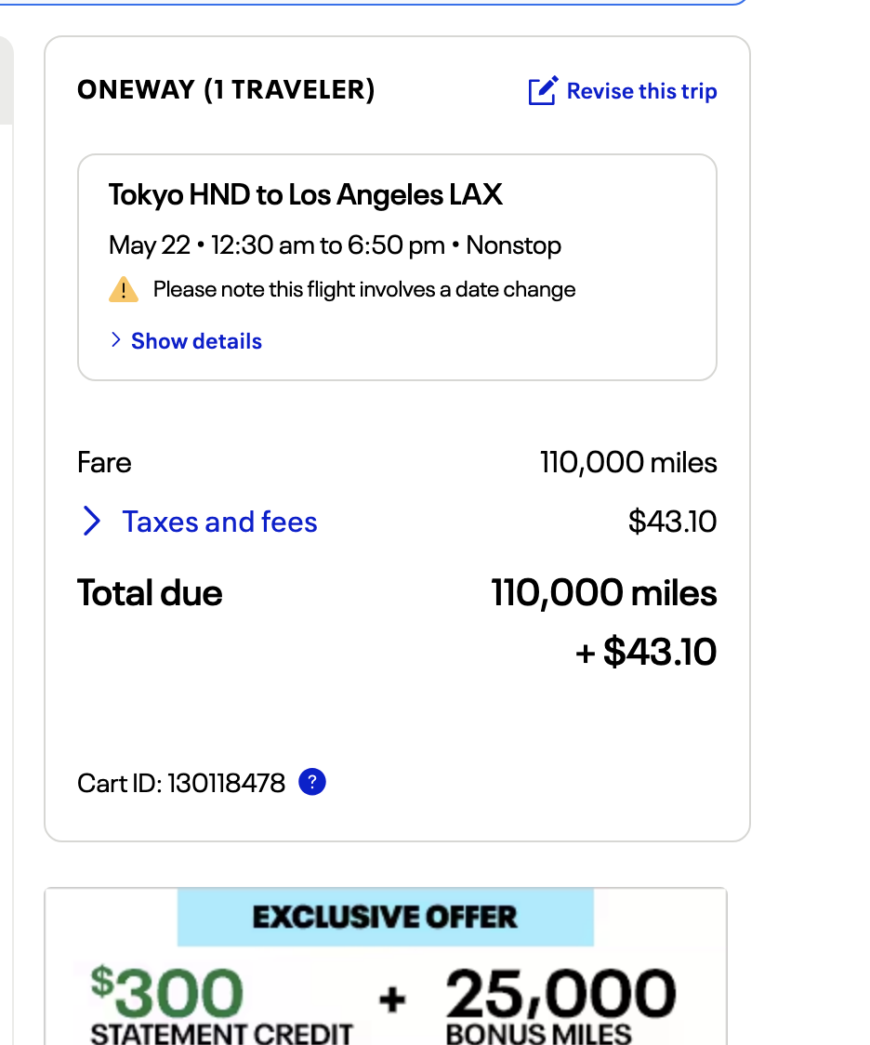870x1045 pixels.
Task: Click the plus sign in the offer banner
Action: click(392, 999)
